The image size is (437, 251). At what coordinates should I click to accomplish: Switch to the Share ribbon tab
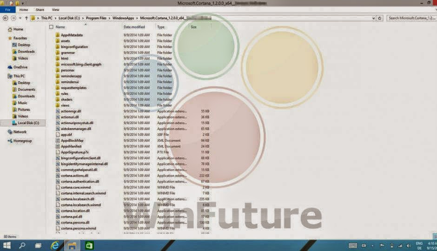pyautogui.click(x=40, y=10)
